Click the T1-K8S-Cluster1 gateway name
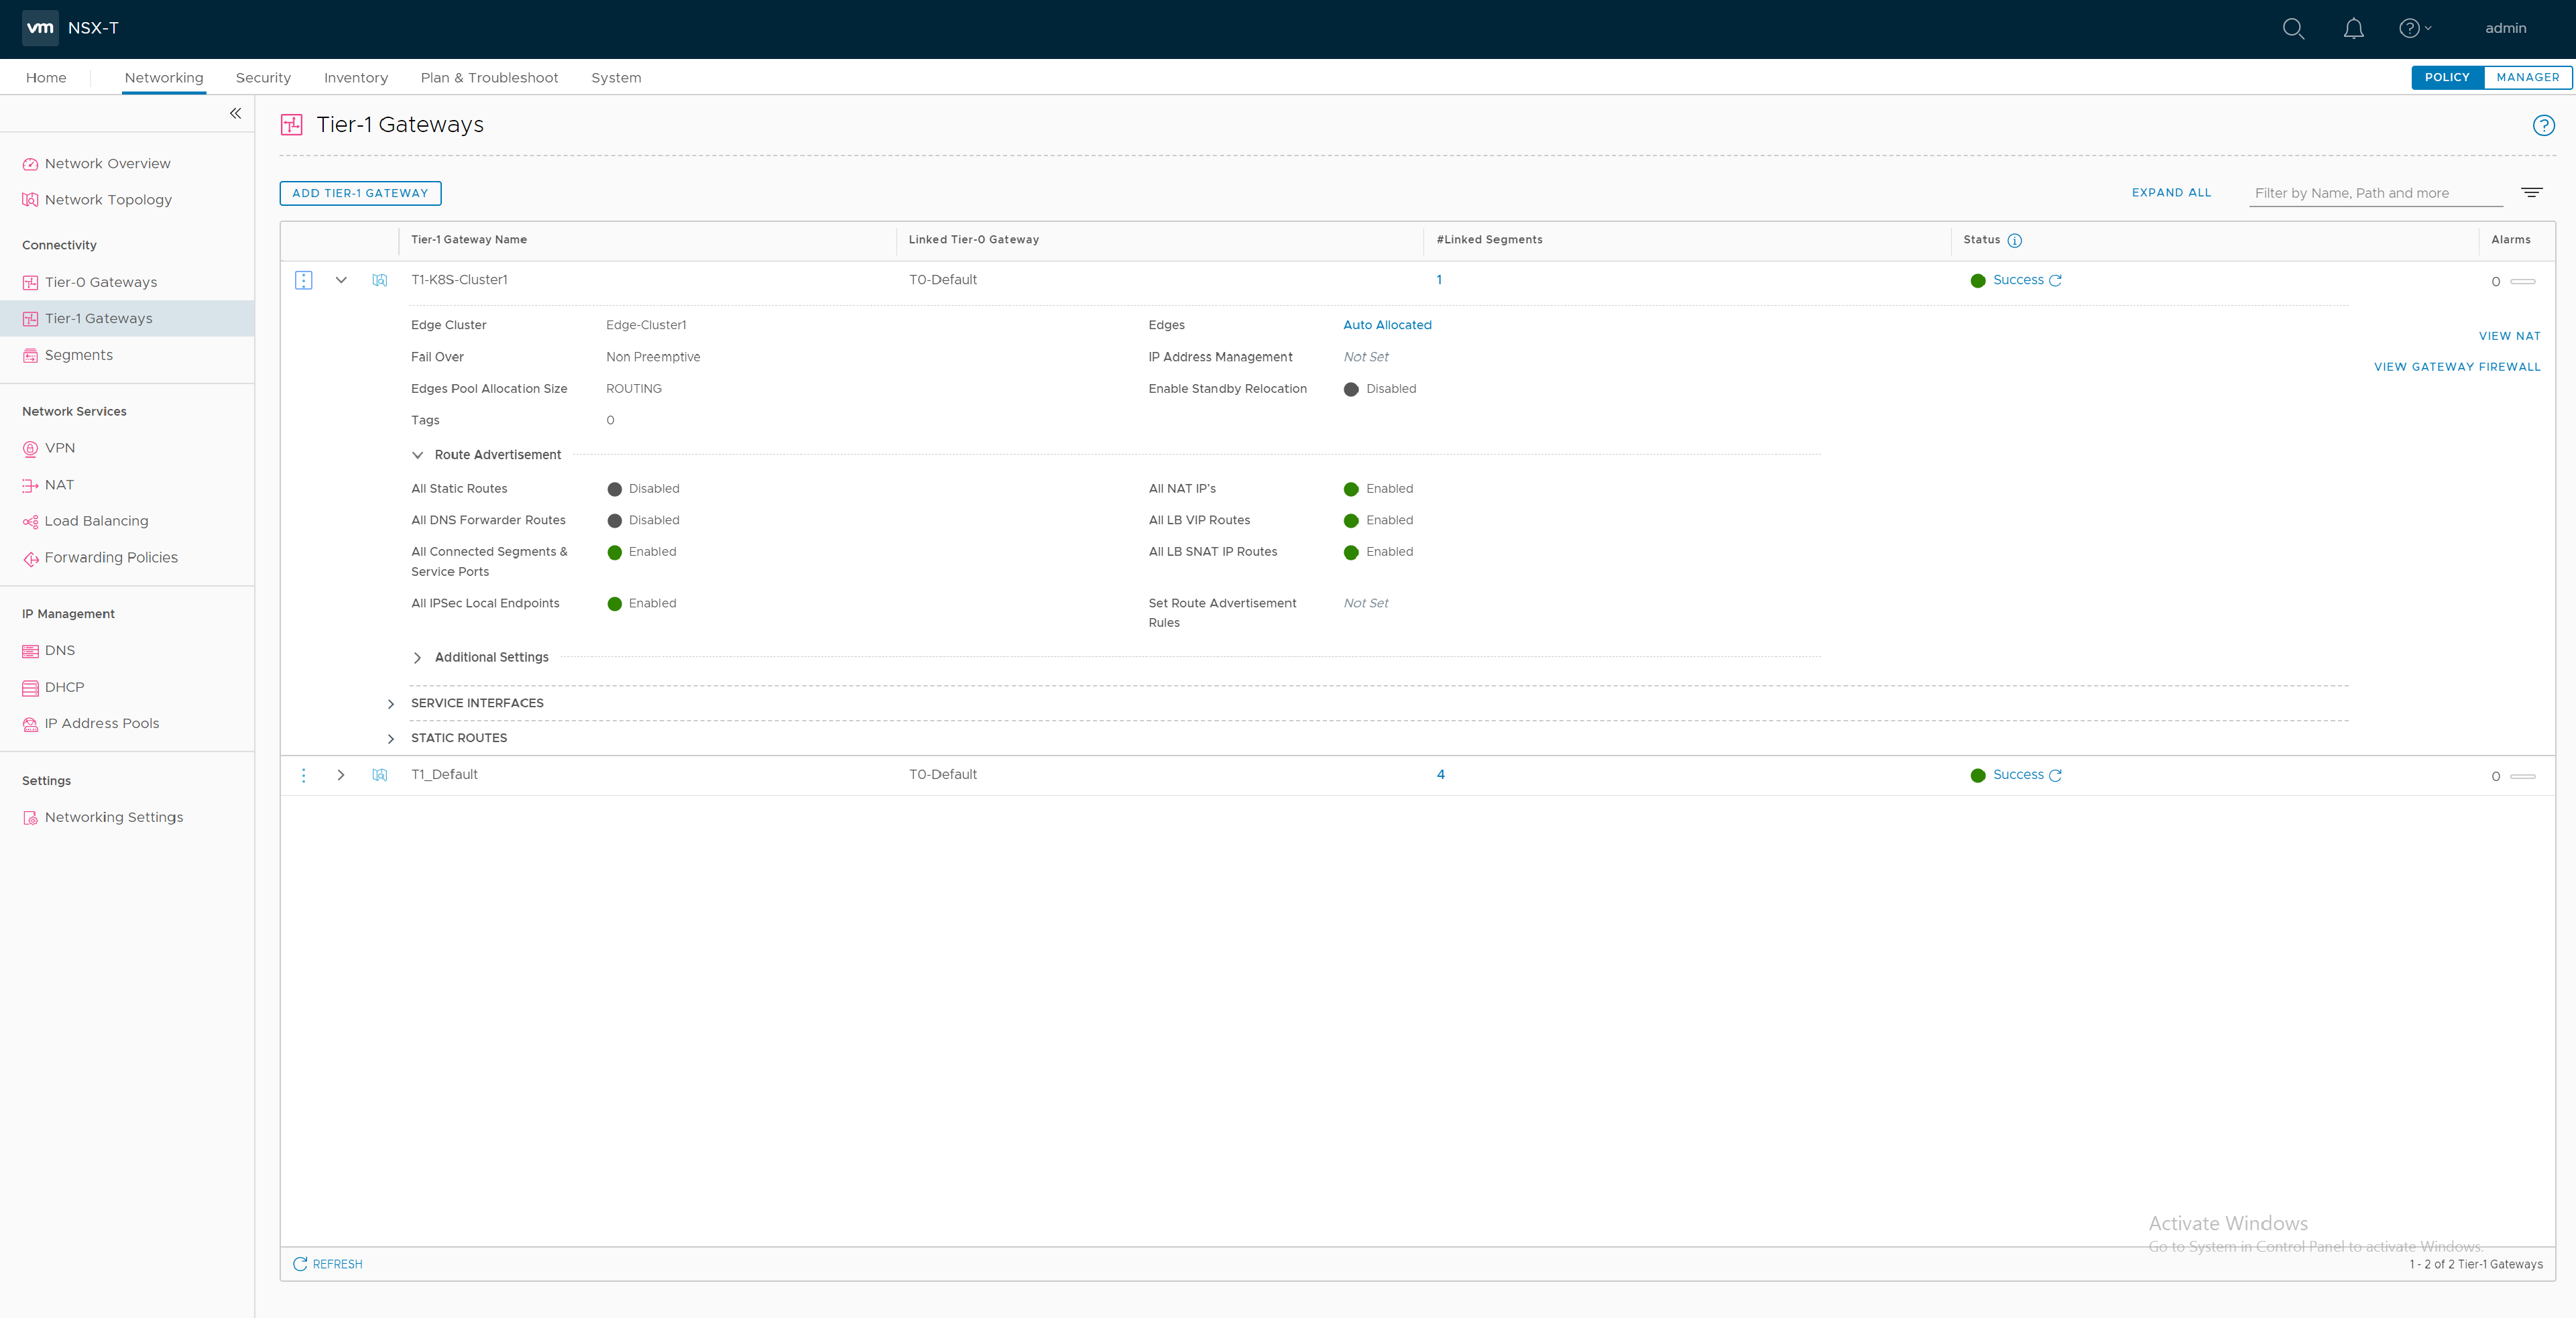Image resolution: width=2576 pixels, height=1318 pixels. click(x=459, y=280)
